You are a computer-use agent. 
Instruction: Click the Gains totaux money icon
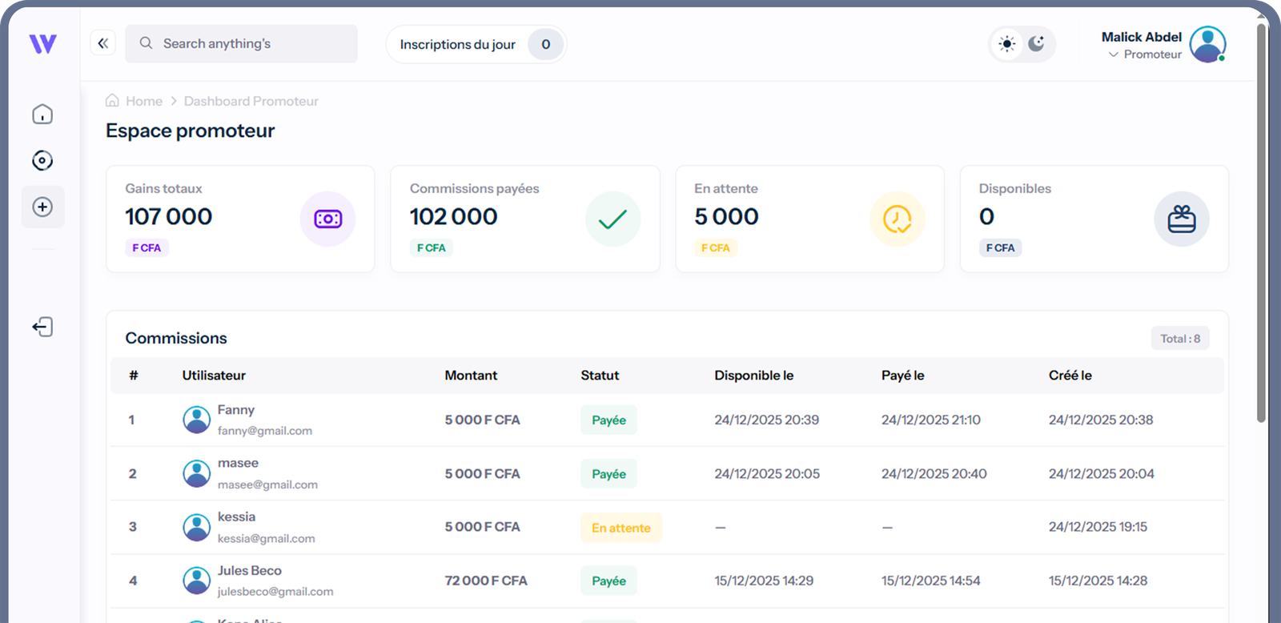click(327, 219)
